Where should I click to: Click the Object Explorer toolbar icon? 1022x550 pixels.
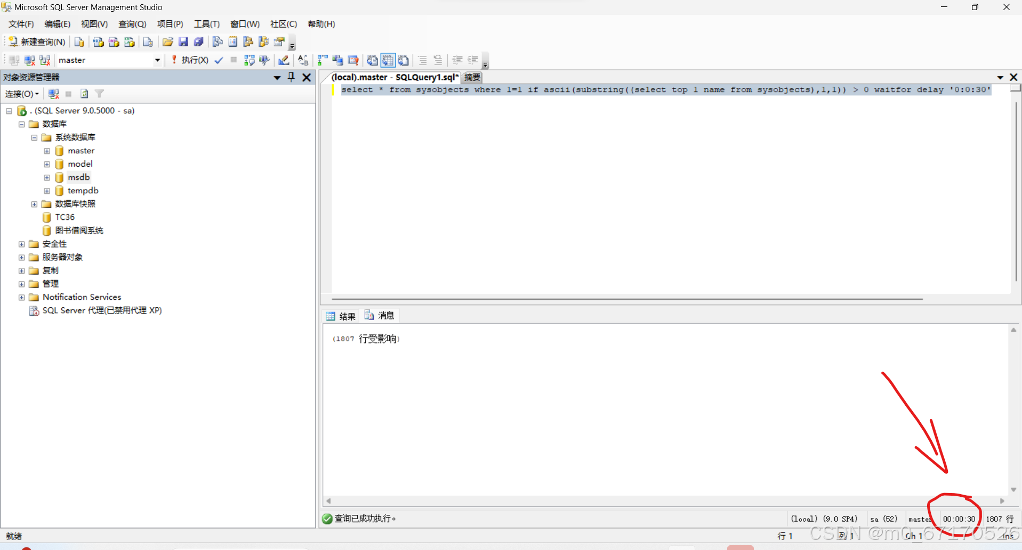(x=248, y=42)
